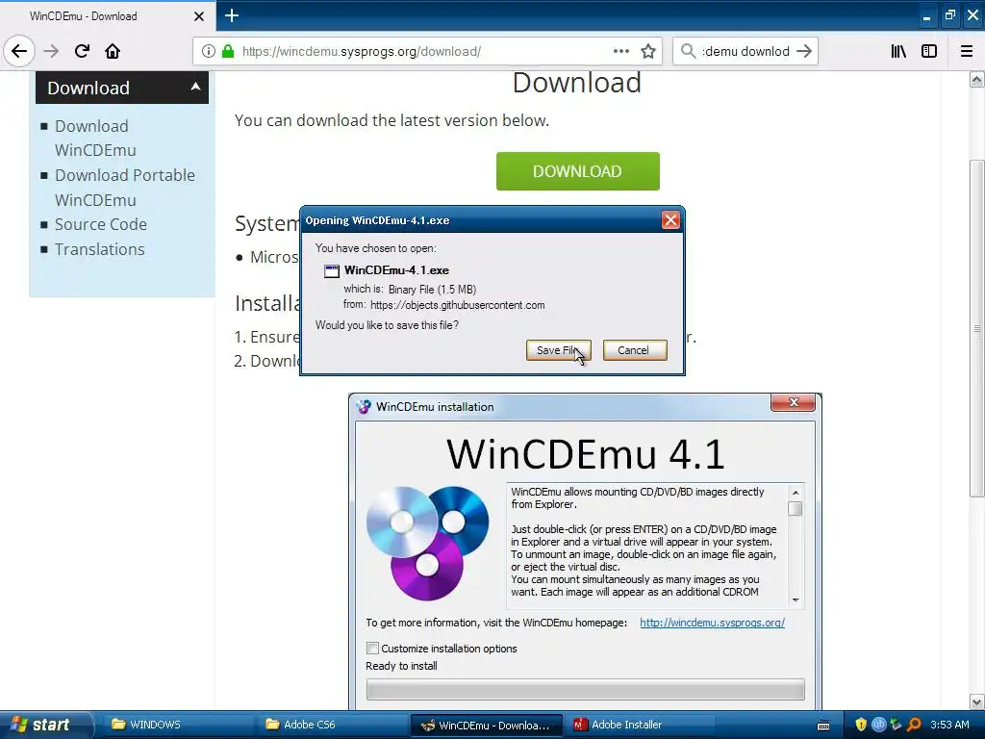Open the Source Code sidebar link
The height and width of the screenshot is (739, 985).
coord(100,224)
